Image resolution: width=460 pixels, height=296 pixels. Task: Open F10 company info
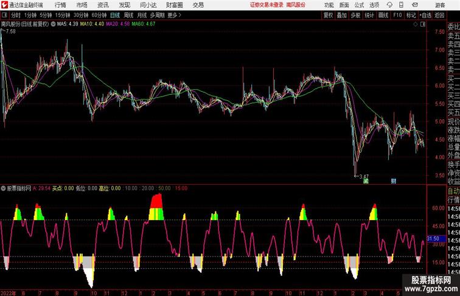click(x=397, y=15)
